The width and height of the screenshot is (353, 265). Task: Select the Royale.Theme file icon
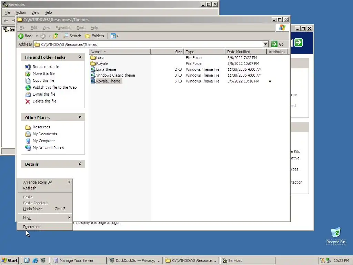93,81
